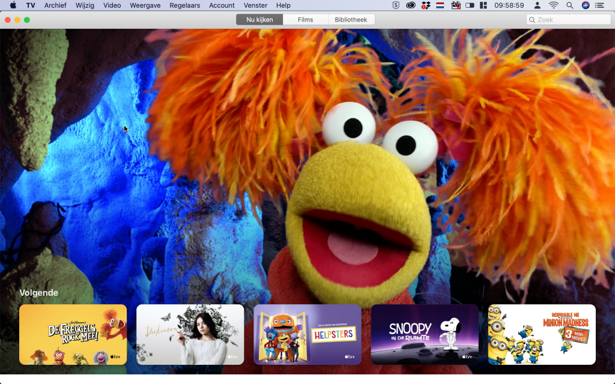Open the Account menu
The image size is (615, 384).
pos(222,5)
